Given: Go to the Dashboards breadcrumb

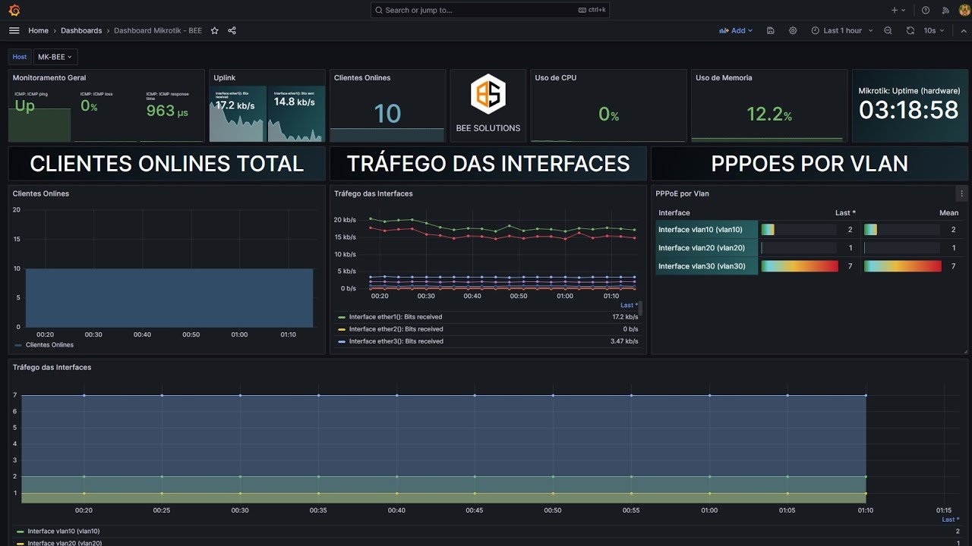Looking at the screenshot, I should (x=81, y=30).
